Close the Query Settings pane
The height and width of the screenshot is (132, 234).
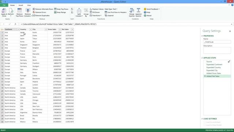tap(230, 31)
